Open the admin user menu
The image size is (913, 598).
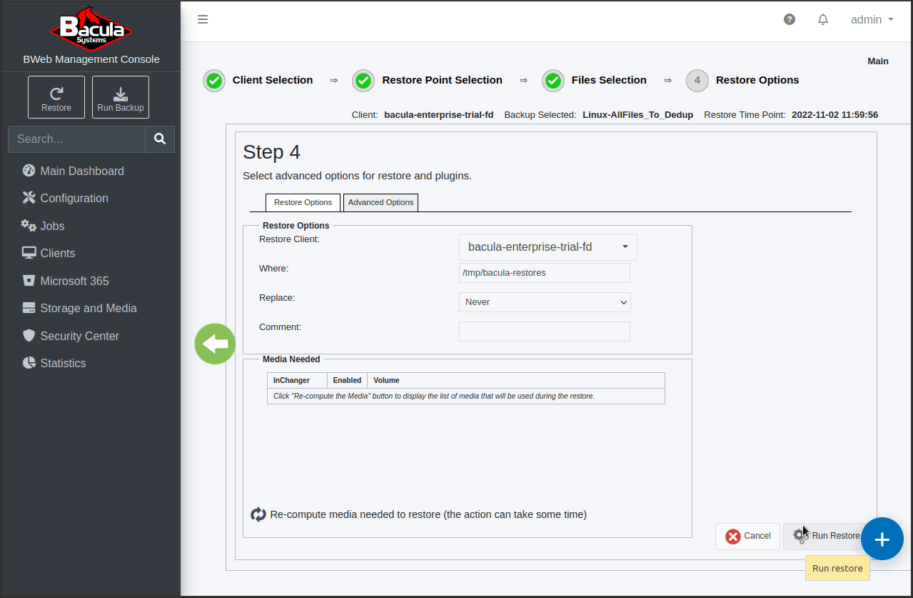click(x=872, y=20)
